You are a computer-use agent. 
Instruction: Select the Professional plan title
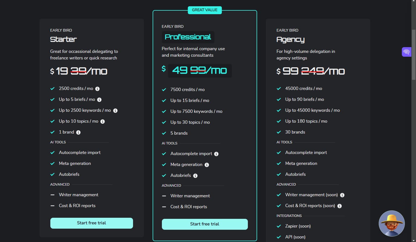point(188,37)
